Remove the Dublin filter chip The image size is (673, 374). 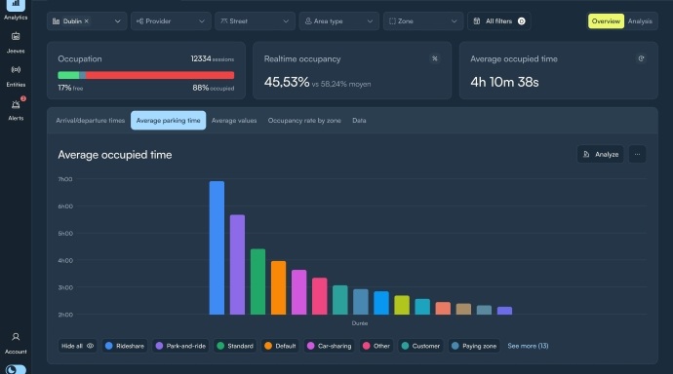pyautogui.click(x=87, y=21)
